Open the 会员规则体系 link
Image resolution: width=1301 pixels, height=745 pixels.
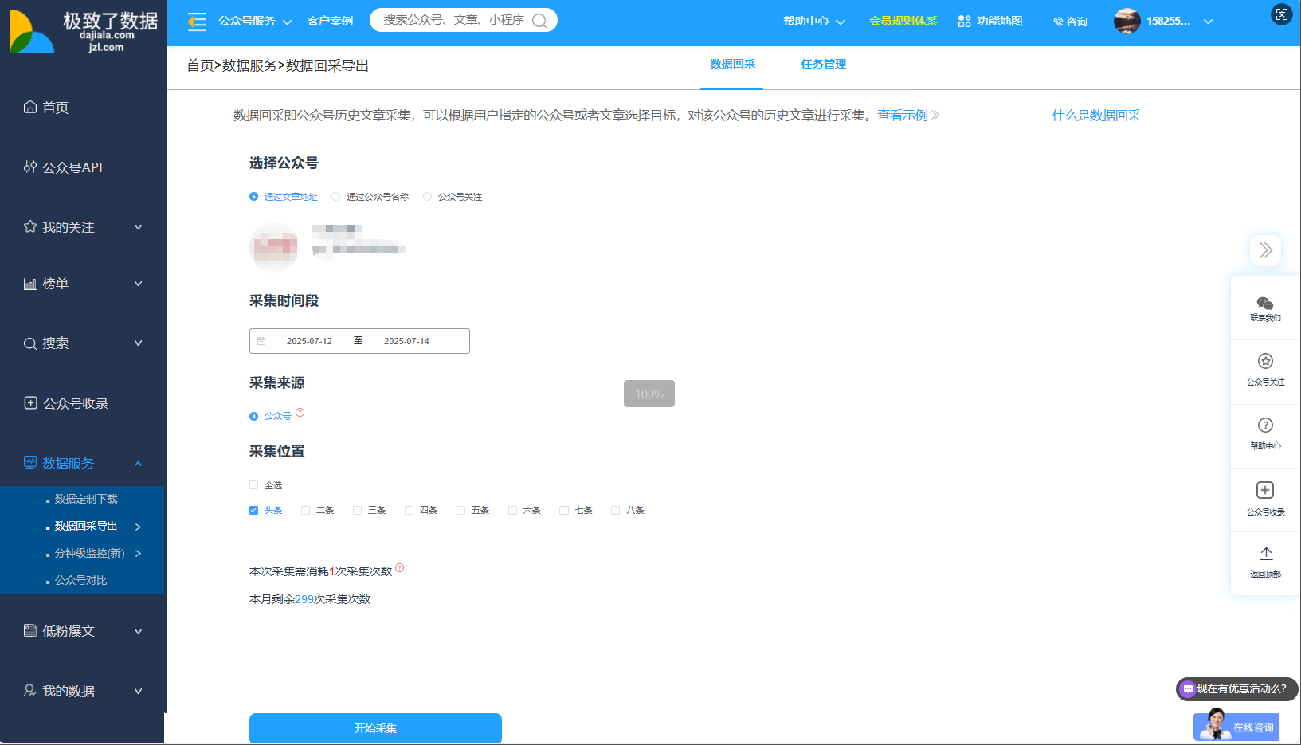point(903,22)
